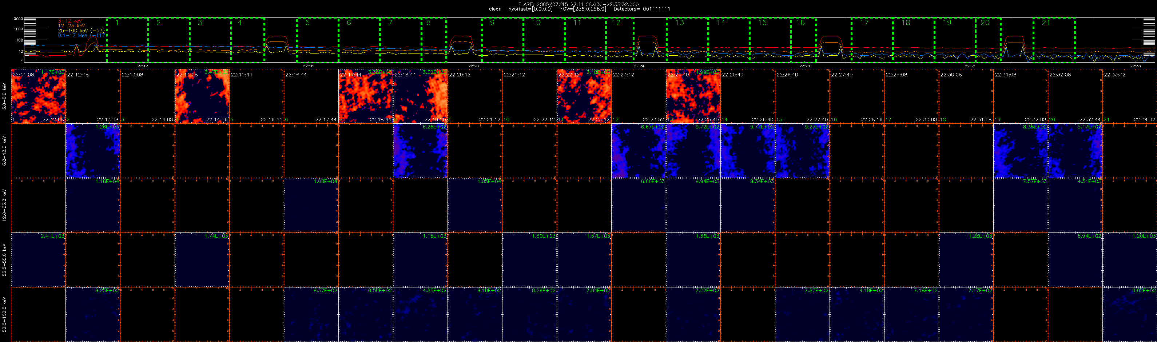Open 25–50 keV image with peak 2.41E+03

point(38,260)
